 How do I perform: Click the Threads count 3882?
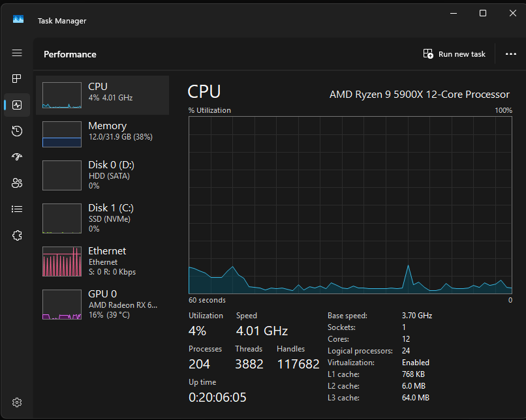[249, 364]
